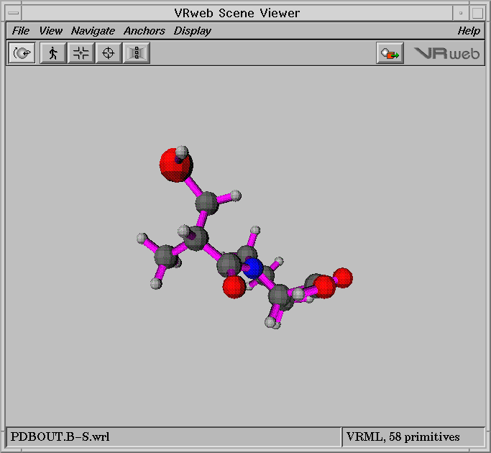Select the Fly navigation mode icon

(81, 53)
